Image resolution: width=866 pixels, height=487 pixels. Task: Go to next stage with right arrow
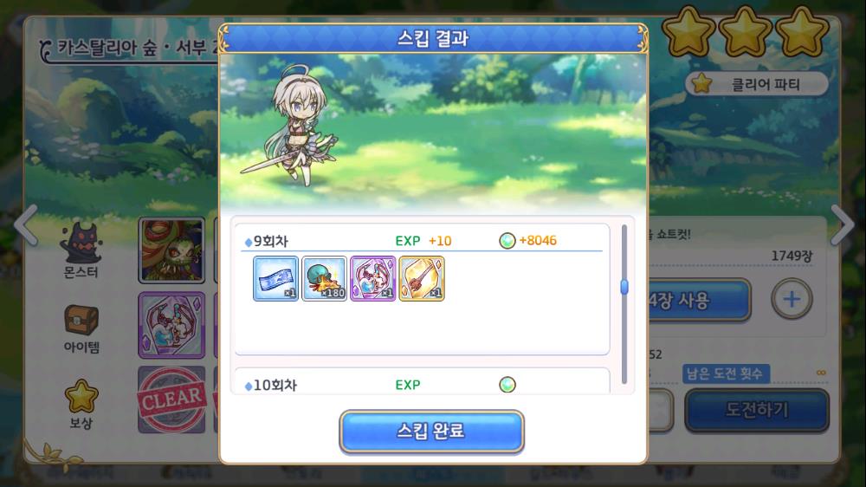(x=843, y=225)
